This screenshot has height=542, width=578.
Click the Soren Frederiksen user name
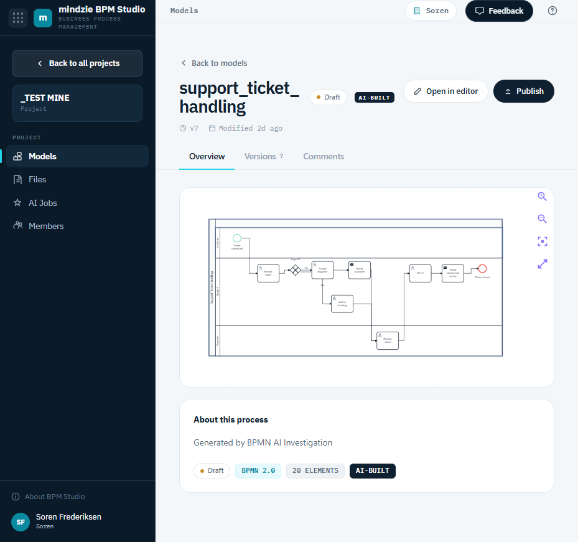[x=68, y=517]
